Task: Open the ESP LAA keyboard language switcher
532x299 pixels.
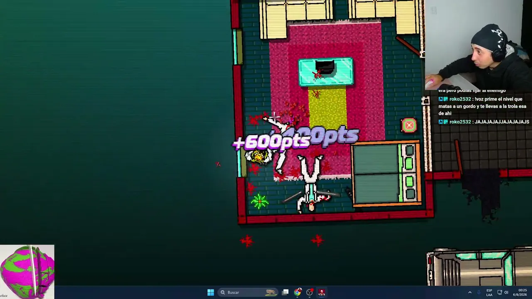Action: click(x=489, y=292)
